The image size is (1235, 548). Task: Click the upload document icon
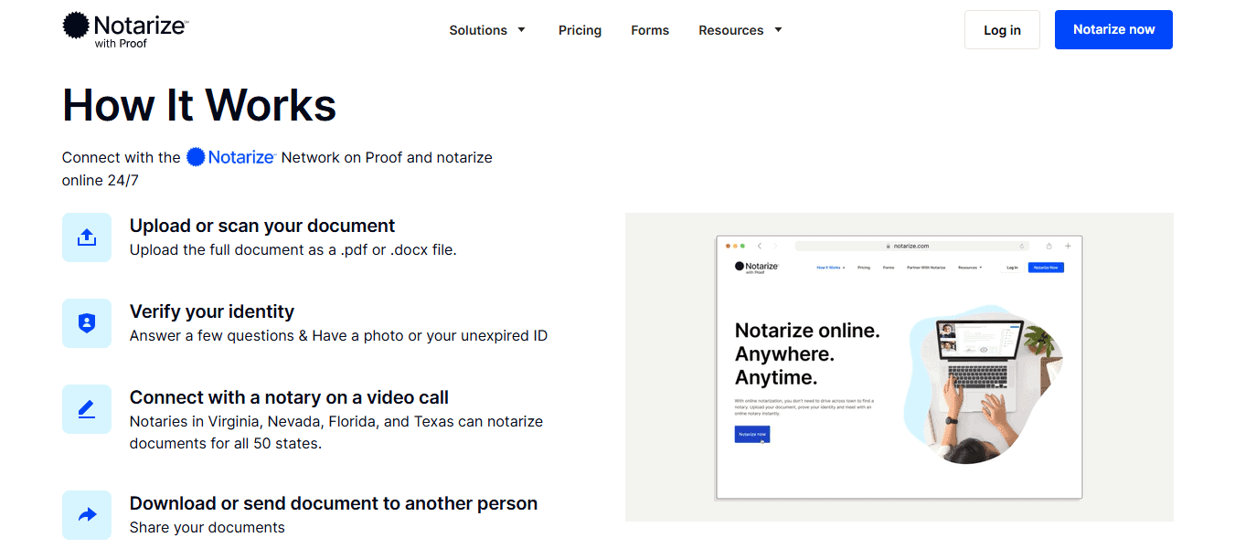click(87, 237)
